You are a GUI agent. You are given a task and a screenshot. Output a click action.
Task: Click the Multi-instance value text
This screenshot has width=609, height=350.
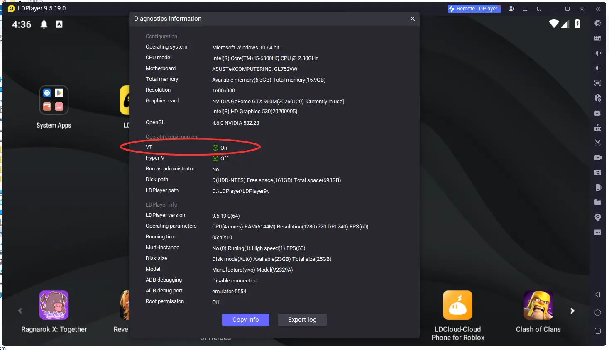(x=259, y=248)
